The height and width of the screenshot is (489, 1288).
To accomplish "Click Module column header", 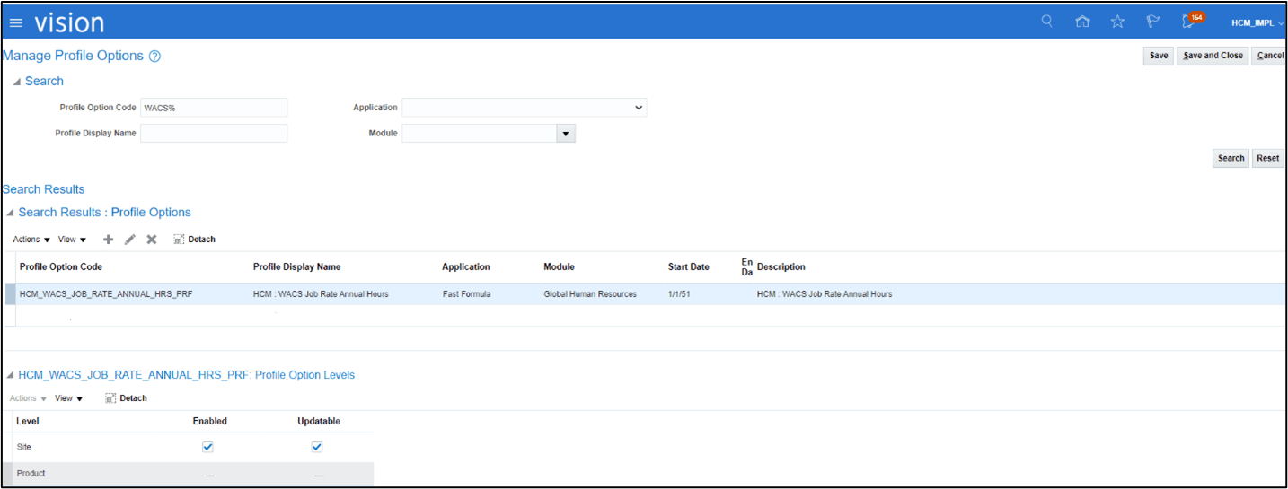I will point(559,266).
